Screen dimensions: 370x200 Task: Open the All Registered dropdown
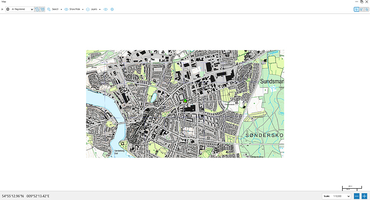(x=20, y=10)
